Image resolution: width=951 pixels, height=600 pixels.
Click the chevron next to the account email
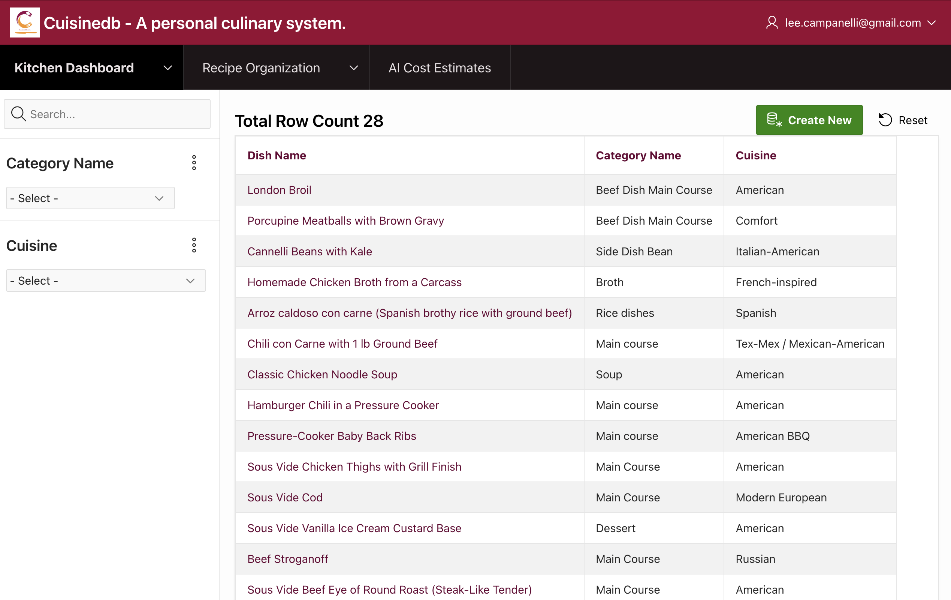932,22
